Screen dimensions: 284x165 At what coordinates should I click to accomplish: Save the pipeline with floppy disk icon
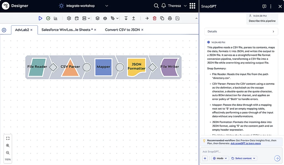pyautogui.click(x=177, y=18)
